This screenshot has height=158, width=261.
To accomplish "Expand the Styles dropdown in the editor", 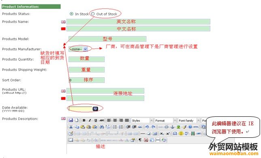I will tap(142, 120).
